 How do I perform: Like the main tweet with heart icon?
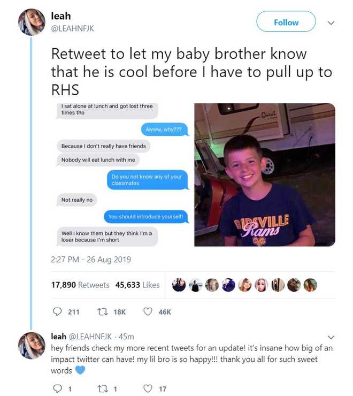[x=148, y=312]
